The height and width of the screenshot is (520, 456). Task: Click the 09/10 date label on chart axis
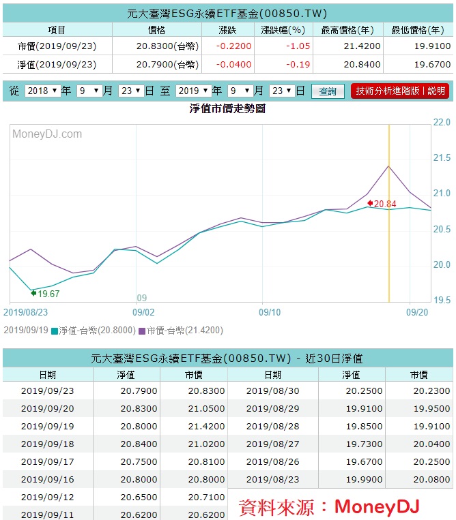click(x=270, y=311)
